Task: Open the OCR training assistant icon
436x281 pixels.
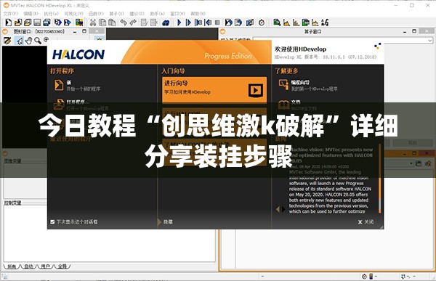Action: pyautogui.click(x=325, y=23)
